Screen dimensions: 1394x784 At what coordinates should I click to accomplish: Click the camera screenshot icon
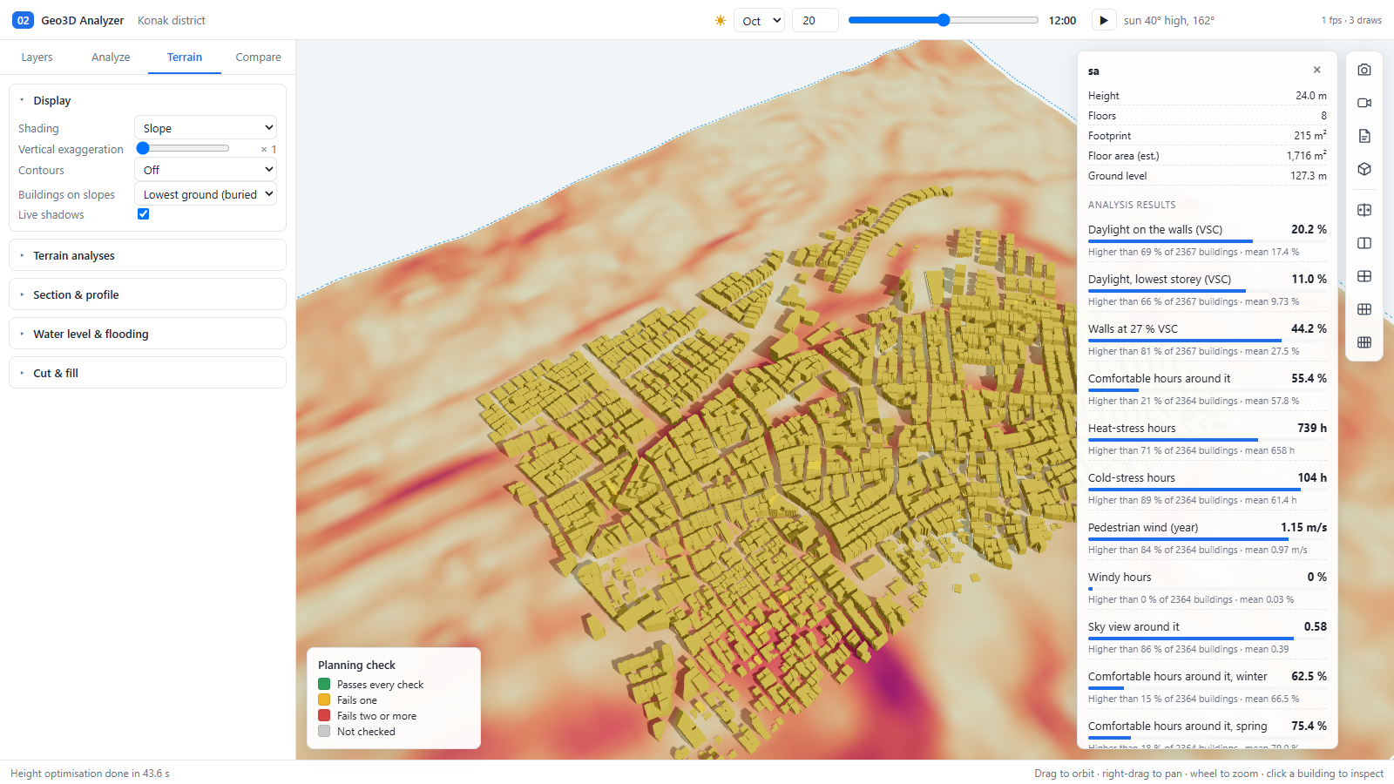point(1364,70)
